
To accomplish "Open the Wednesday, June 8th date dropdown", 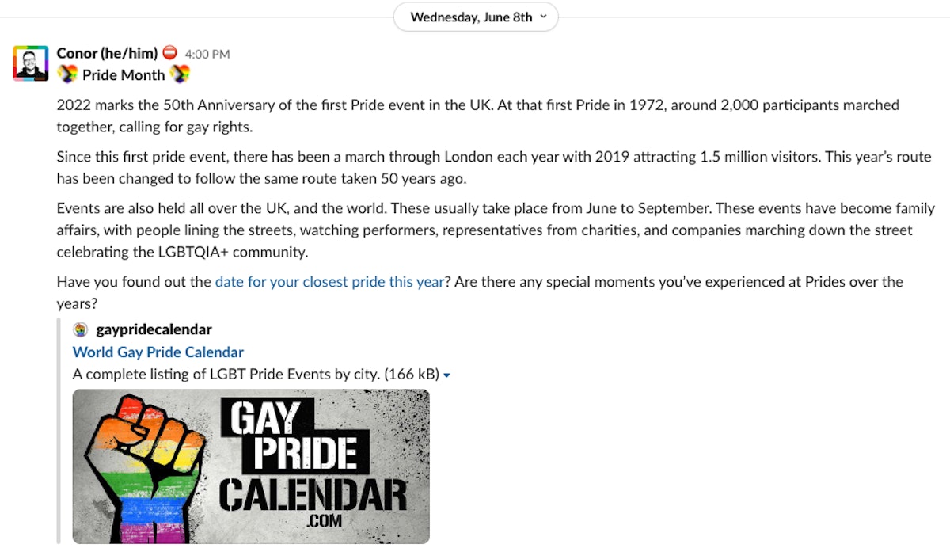I will click(477, 17).
